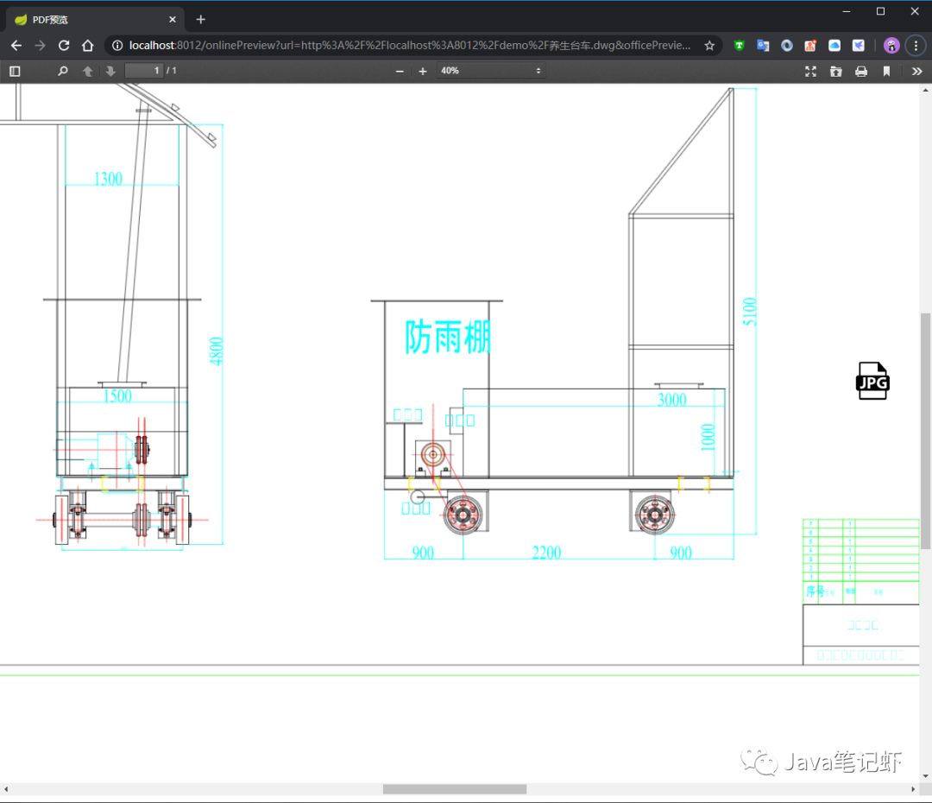Open Chrome three-dot menu

pos(916,46)
